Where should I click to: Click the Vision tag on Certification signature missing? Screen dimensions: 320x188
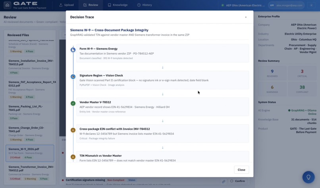point(132,180)
